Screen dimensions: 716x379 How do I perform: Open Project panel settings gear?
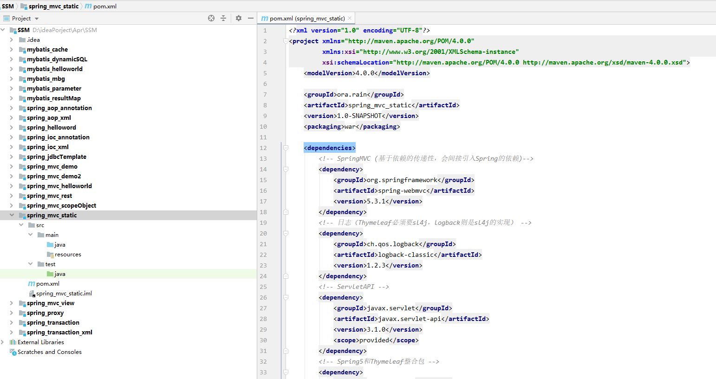pyautogui.click(x=239, y=18)
